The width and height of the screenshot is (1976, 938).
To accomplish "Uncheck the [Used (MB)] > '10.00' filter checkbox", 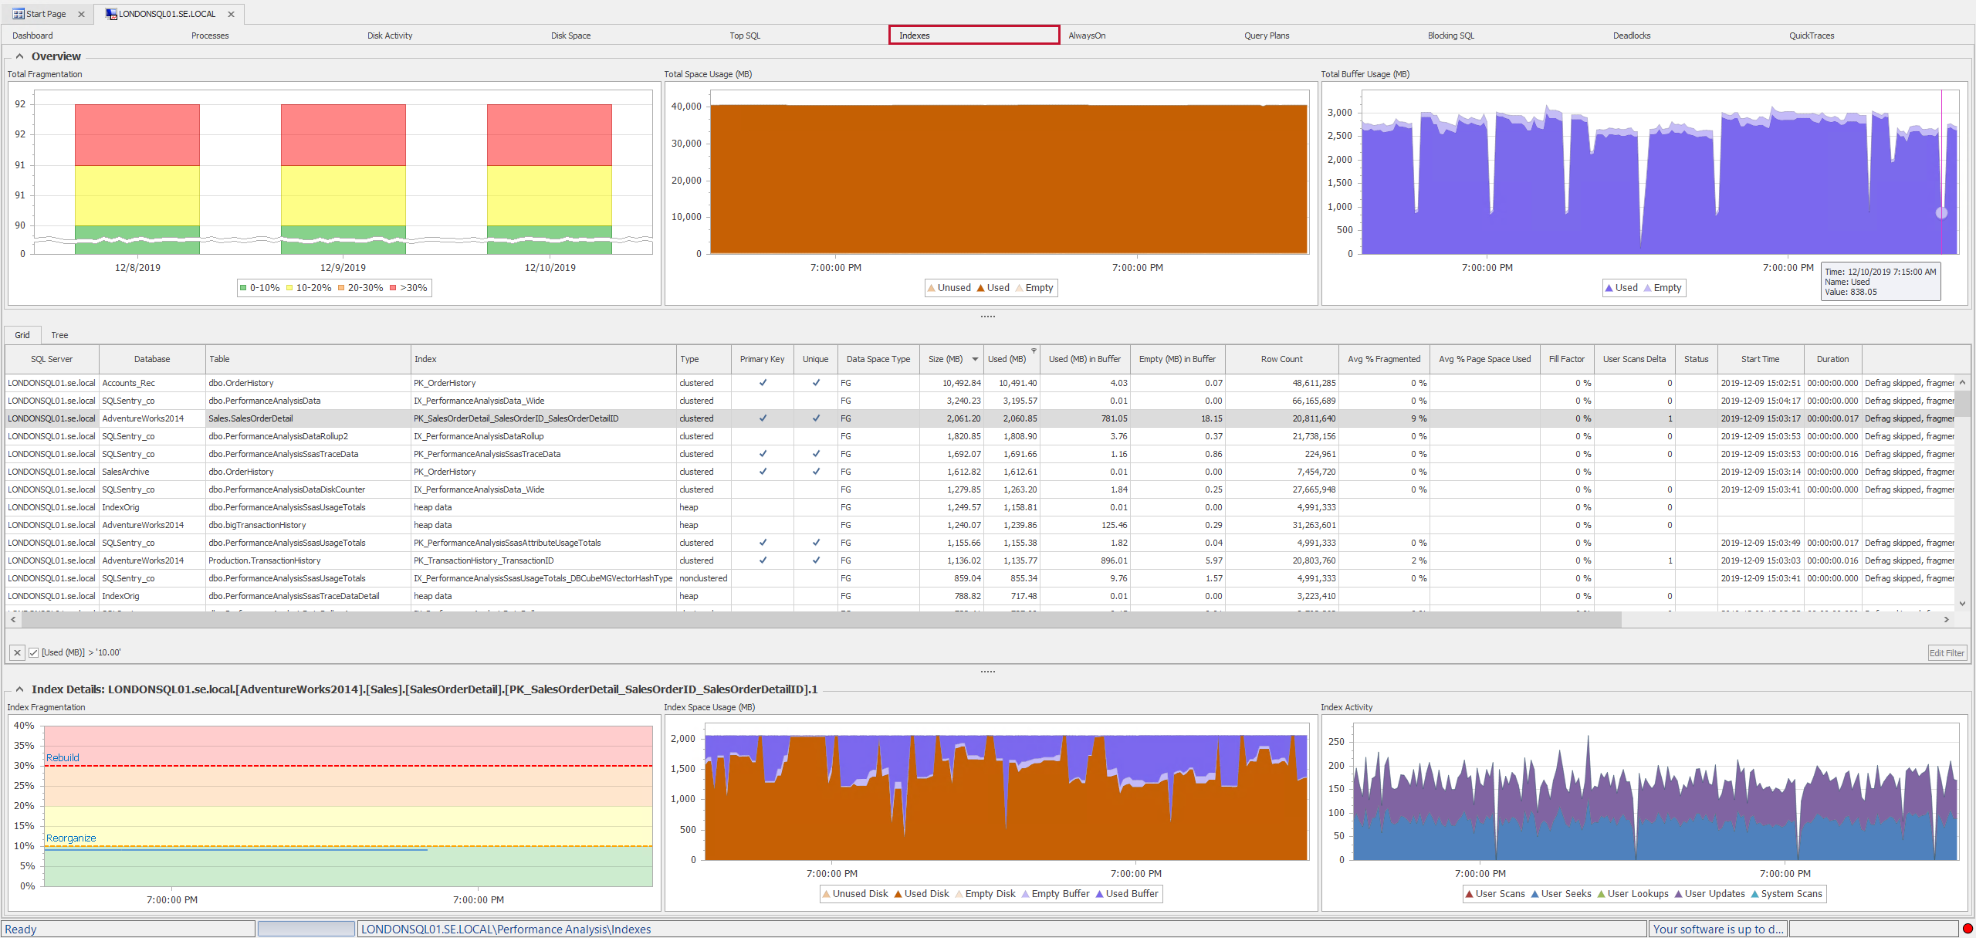I will tap(34, 652).
